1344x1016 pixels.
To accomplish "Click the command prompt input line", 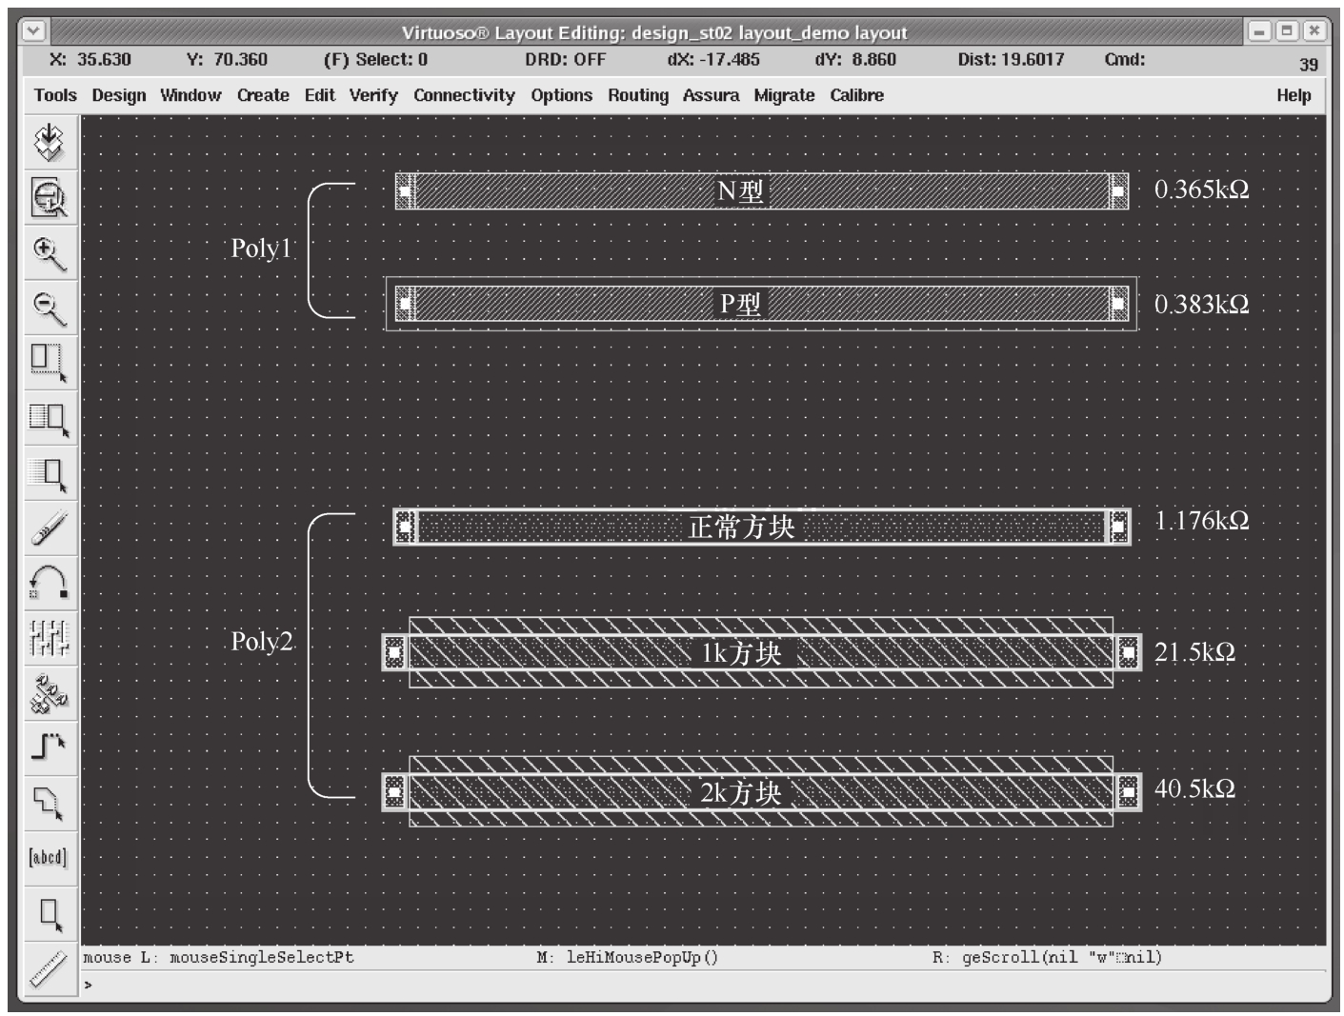I will click(667, 985).
